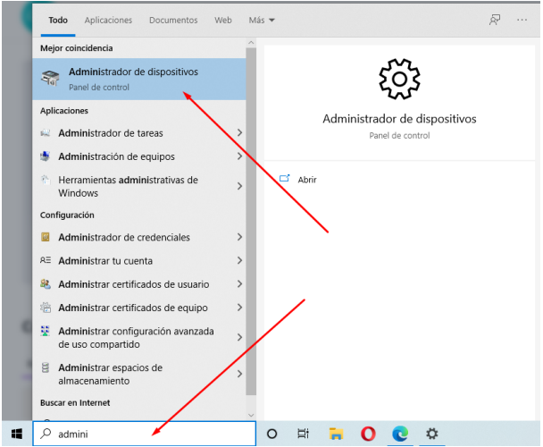The width and height of the screenshot is (543, 447).
Task: Switch to the Aplicaciones tab
Action: pos(108,20)
